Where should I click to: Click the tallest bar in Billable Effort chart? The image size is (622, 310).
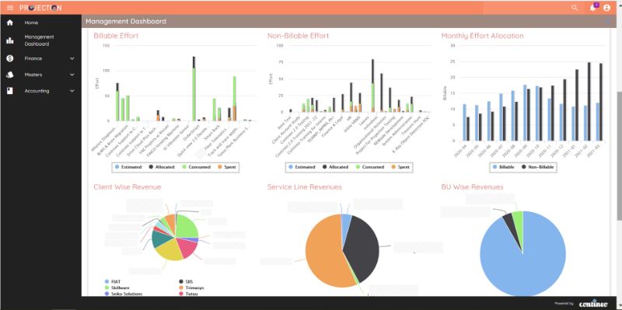pos(194,89)
